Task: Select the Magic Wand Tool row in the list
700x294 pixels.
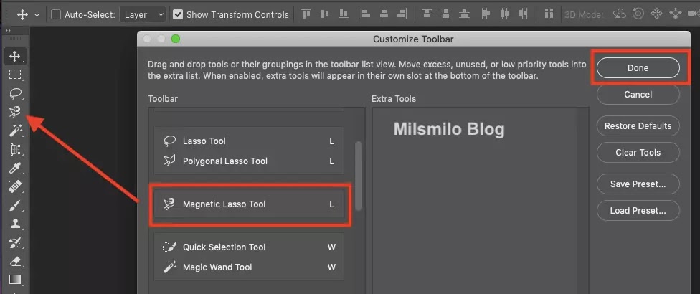Action: (249, 267)
